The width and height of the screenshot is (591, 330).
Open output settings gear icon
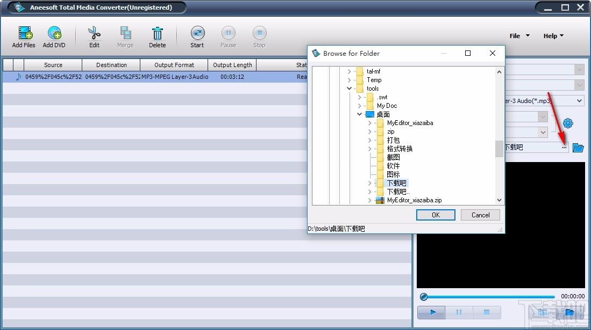point(568,123)
